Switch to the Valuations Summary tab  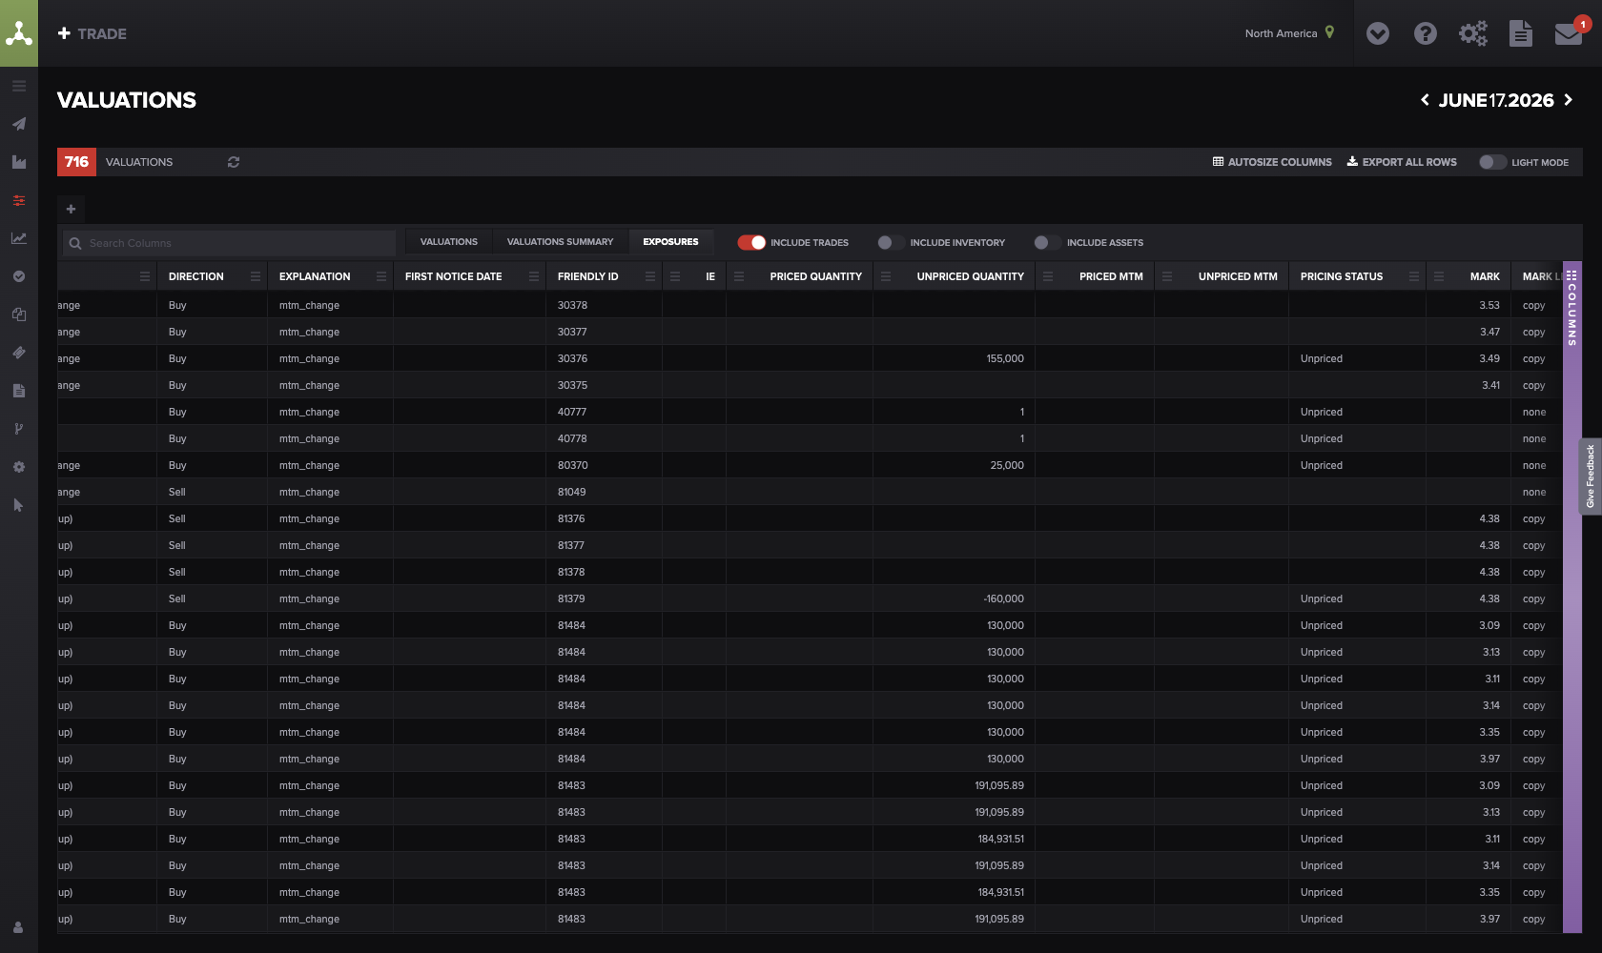560,242
